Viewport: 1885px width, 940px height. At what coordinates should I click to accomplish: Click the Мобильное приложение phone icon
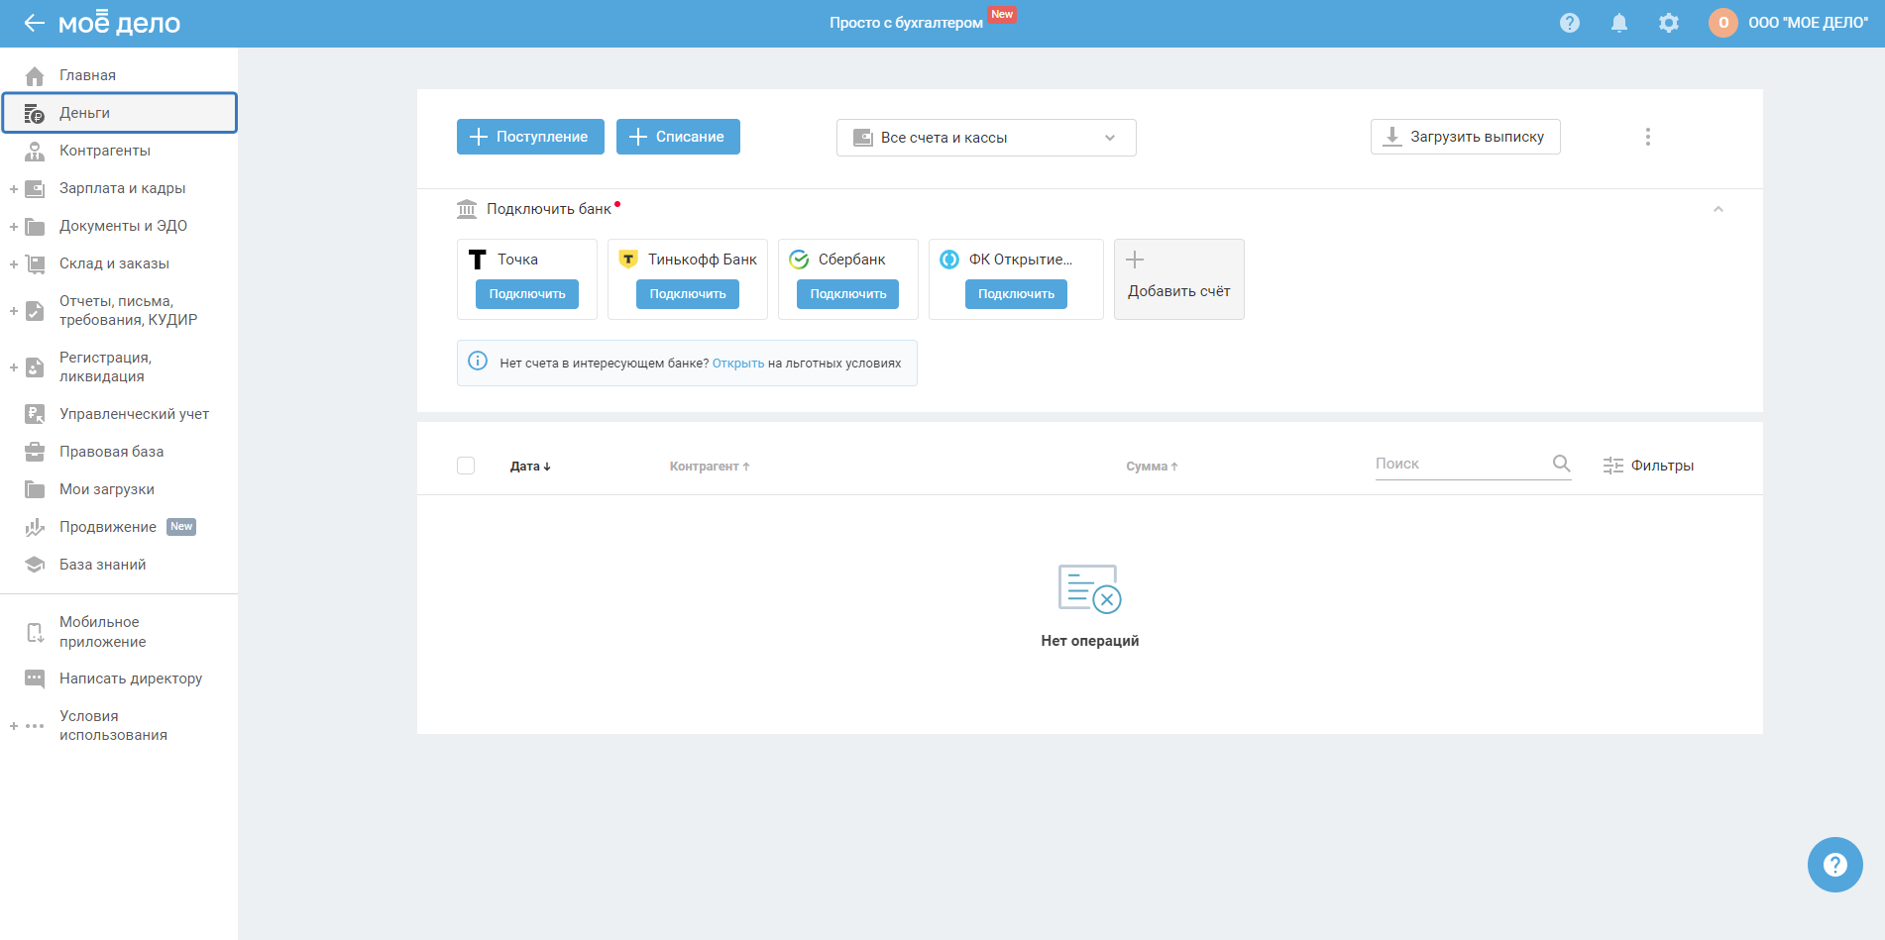pos(35,632)
